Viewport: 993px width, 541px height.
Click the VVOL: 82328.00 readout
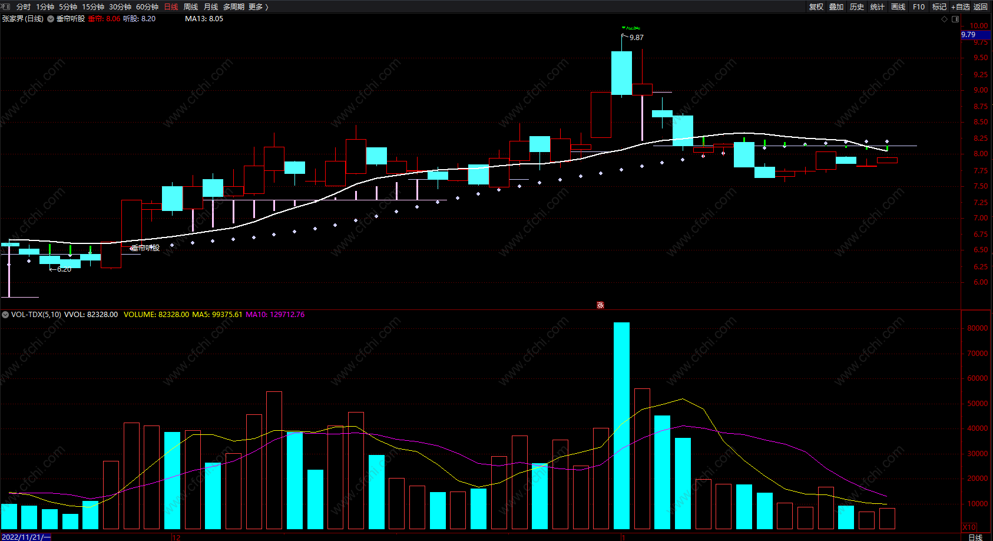tap(91, 315)
